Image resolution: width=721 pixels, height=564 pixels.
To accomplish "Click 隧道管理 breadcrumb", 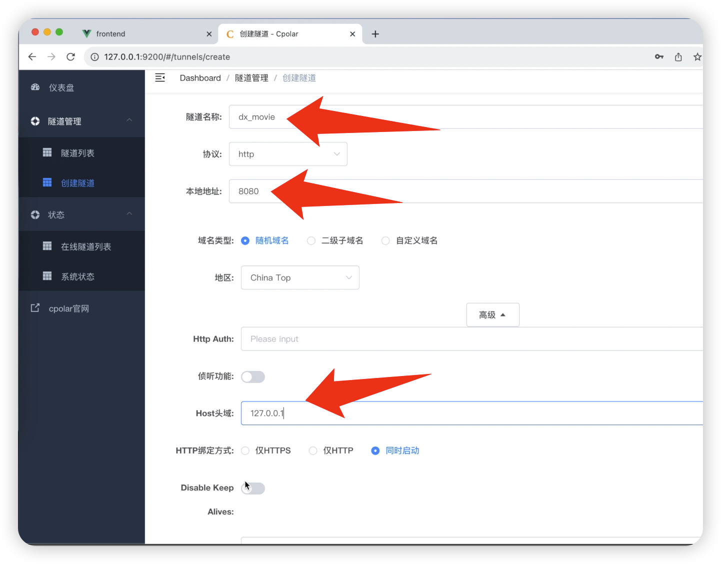I will point(251,78).
